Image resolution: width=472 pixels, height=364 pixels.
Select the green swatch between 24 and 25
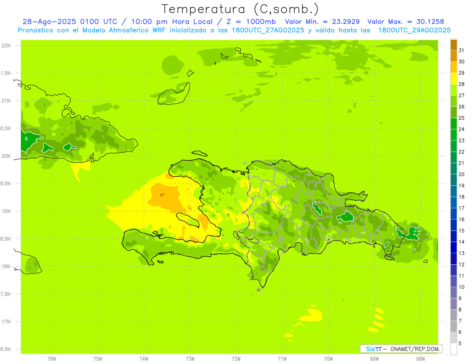click(x=454, y=124)
